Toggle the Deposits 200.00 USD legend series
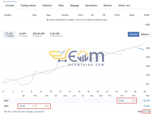 39,35
